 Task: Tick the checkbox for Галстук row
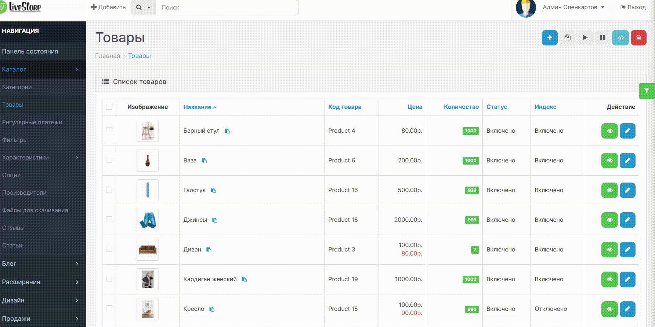109,190
